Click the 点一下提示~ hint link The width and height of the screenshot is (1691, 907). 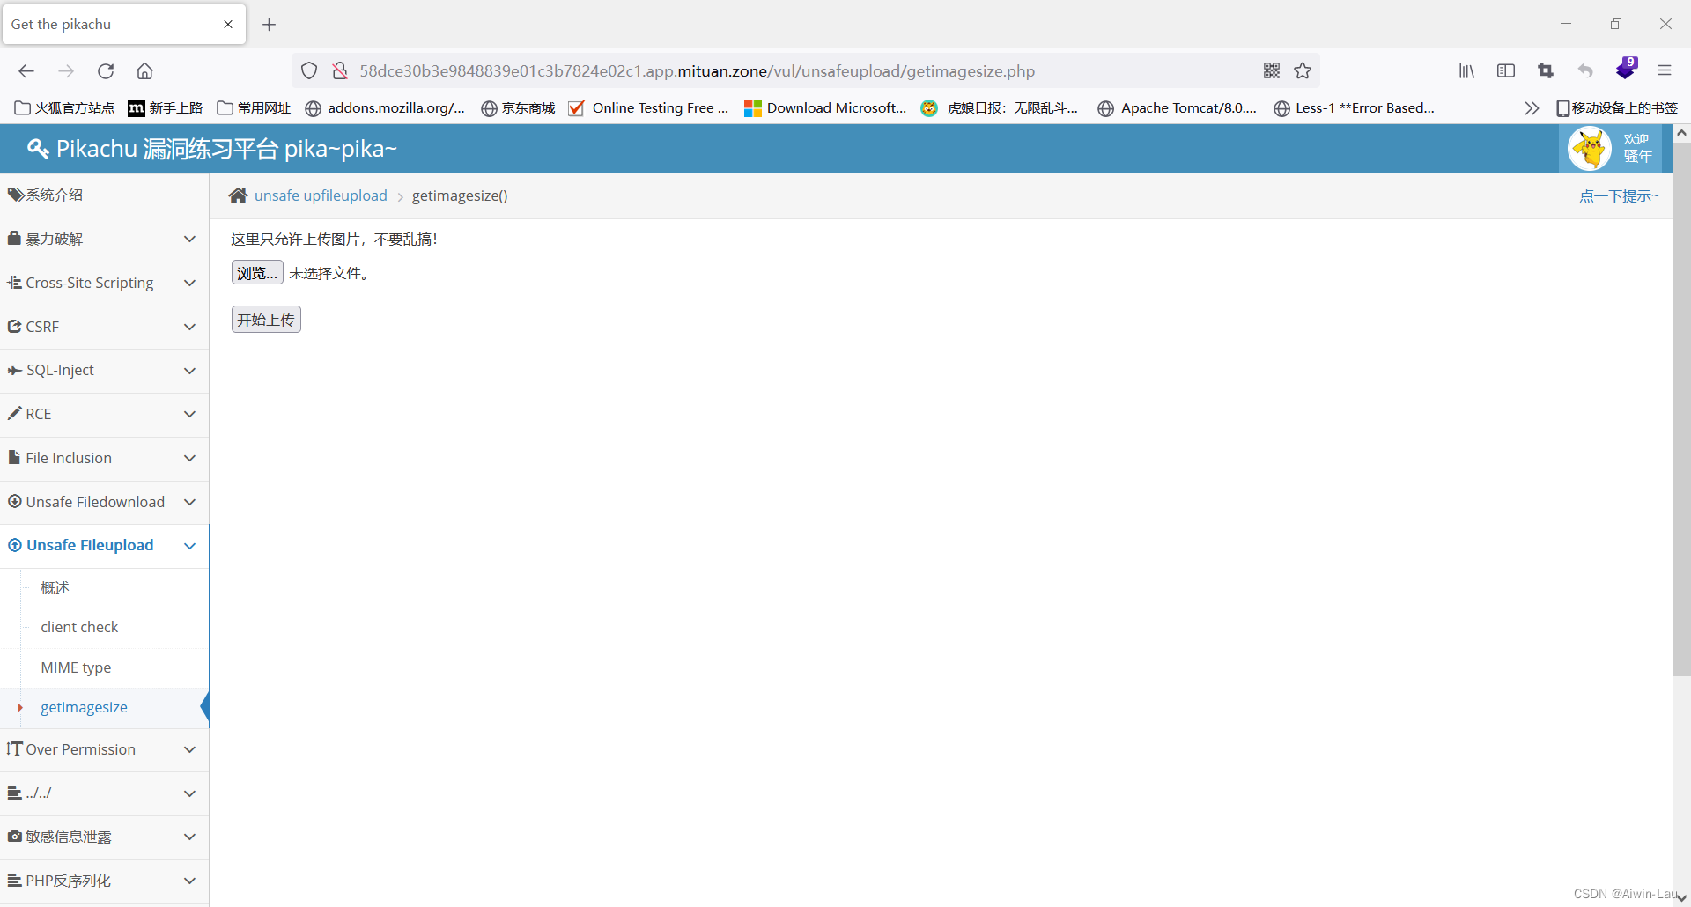[x=1619, y=195]
